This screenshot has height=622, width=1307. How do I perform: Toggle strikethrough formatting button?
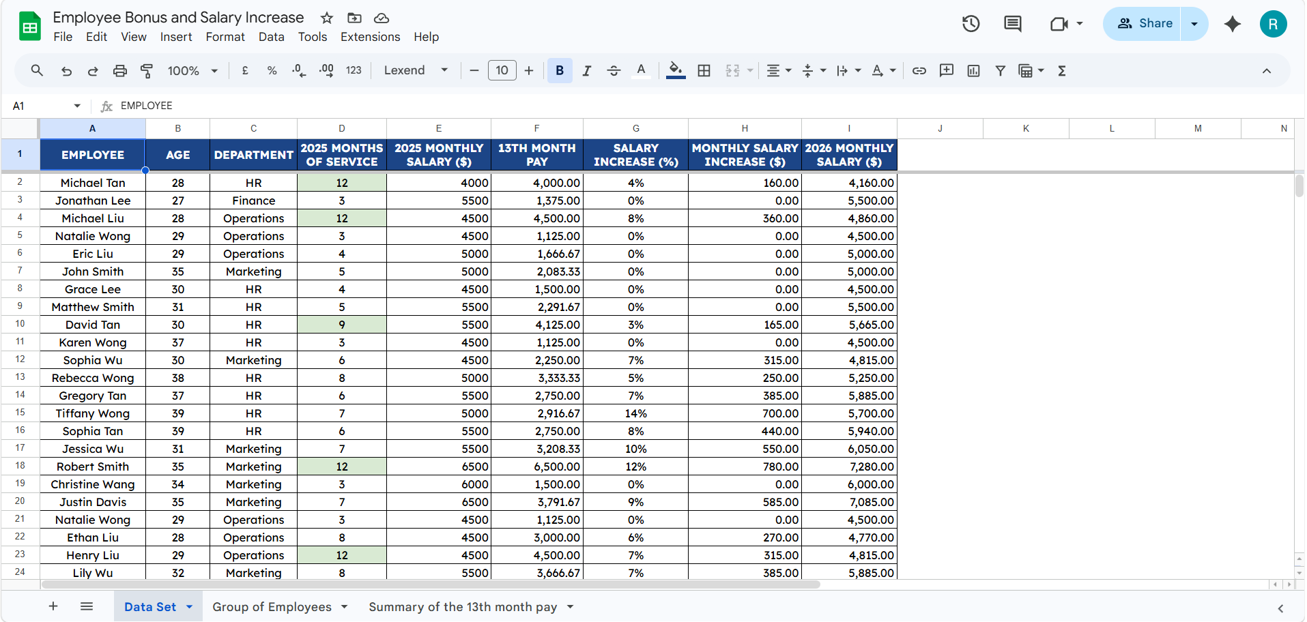[614, 70]
